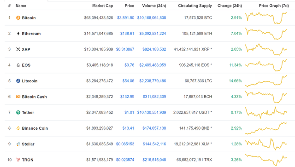Open the Litecoin name link

coord(29,81)
